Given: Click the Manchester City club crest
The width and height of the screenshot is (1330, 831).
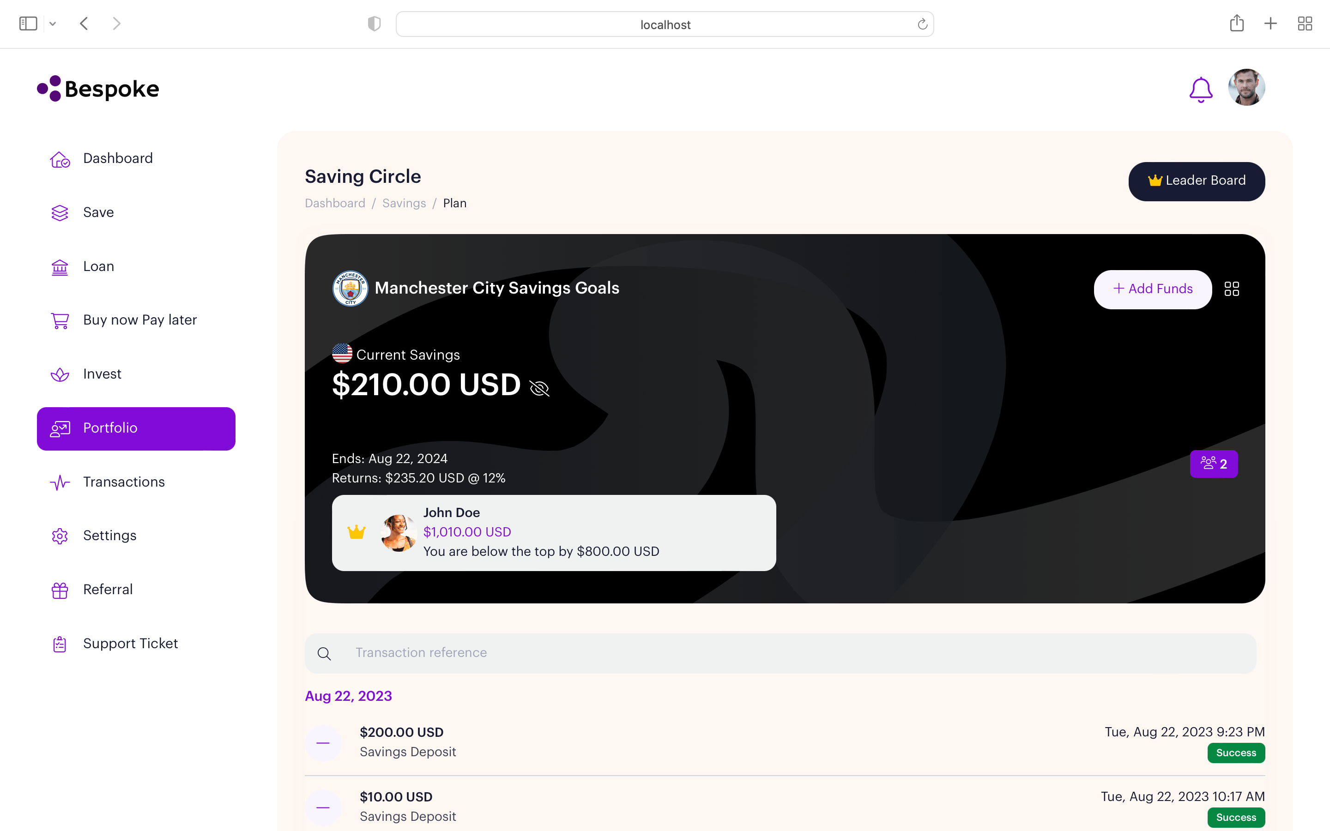Looking at the screenshot, I should click(350, 288).
